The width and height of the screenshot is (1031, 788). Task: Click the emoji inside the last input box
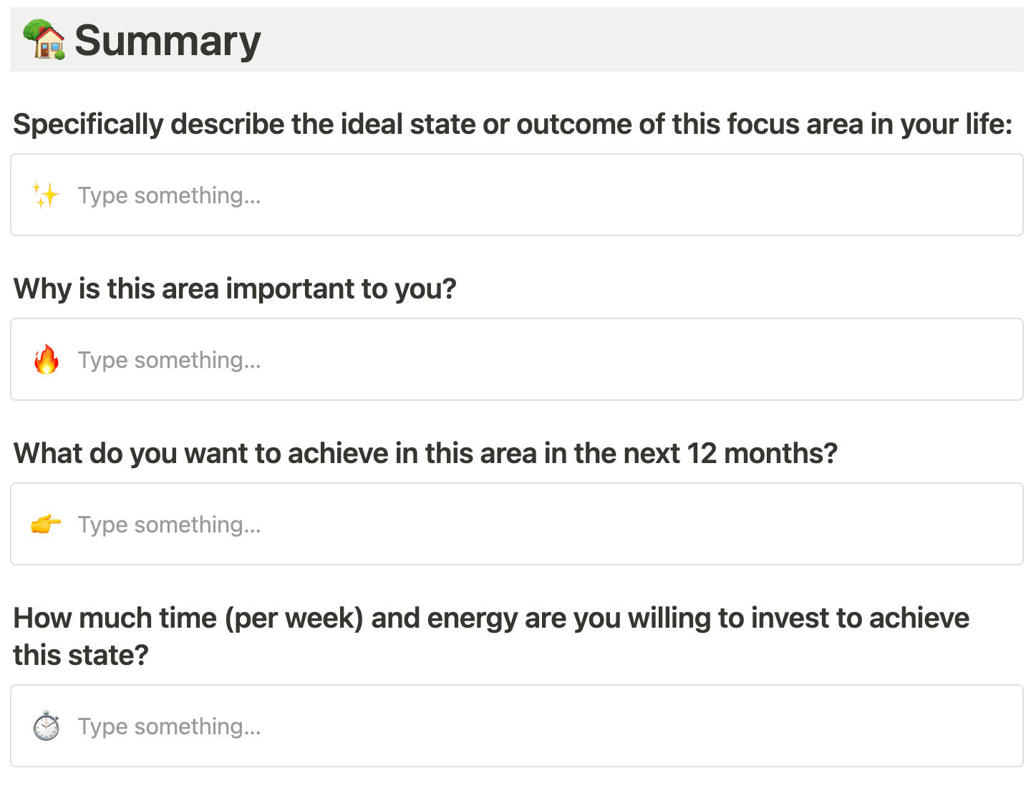pyautogui.click(x=45, y=726)
